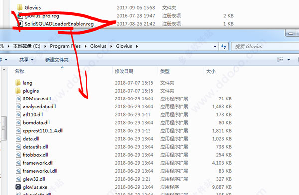Expand arrow after first Glovius breadcrumb
The height and width of the screenshot is (195, 299).
pos(111,46)
